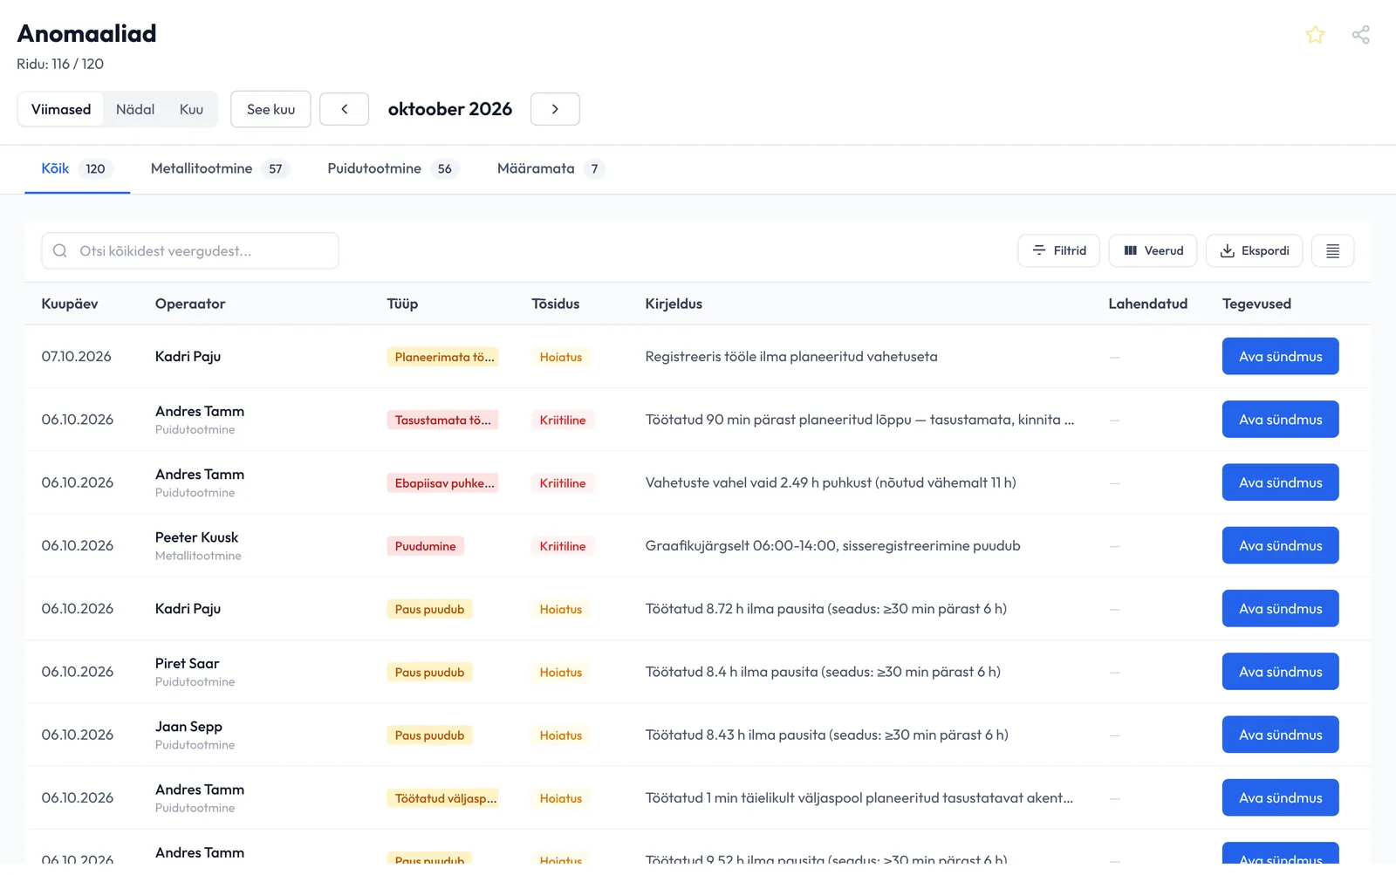Open the Veerud column chooser

(x=1153, y=251)
